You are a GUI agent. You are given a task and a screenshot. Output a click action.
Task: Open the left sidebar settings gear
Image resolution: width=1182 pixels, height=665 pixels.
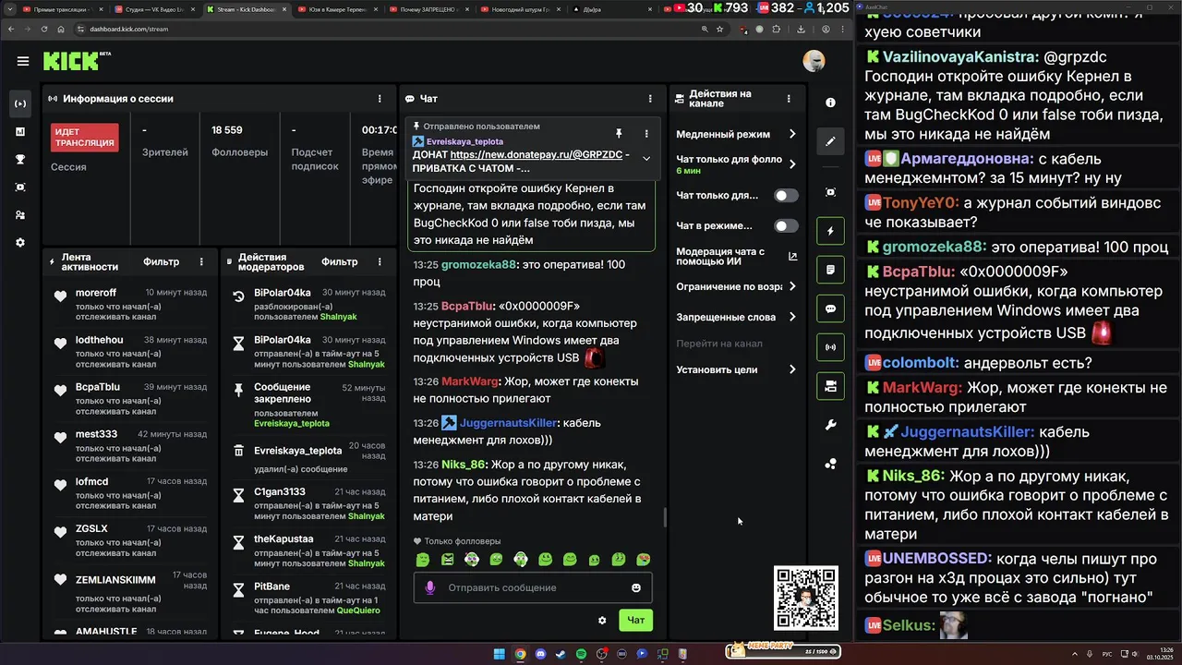20,242
